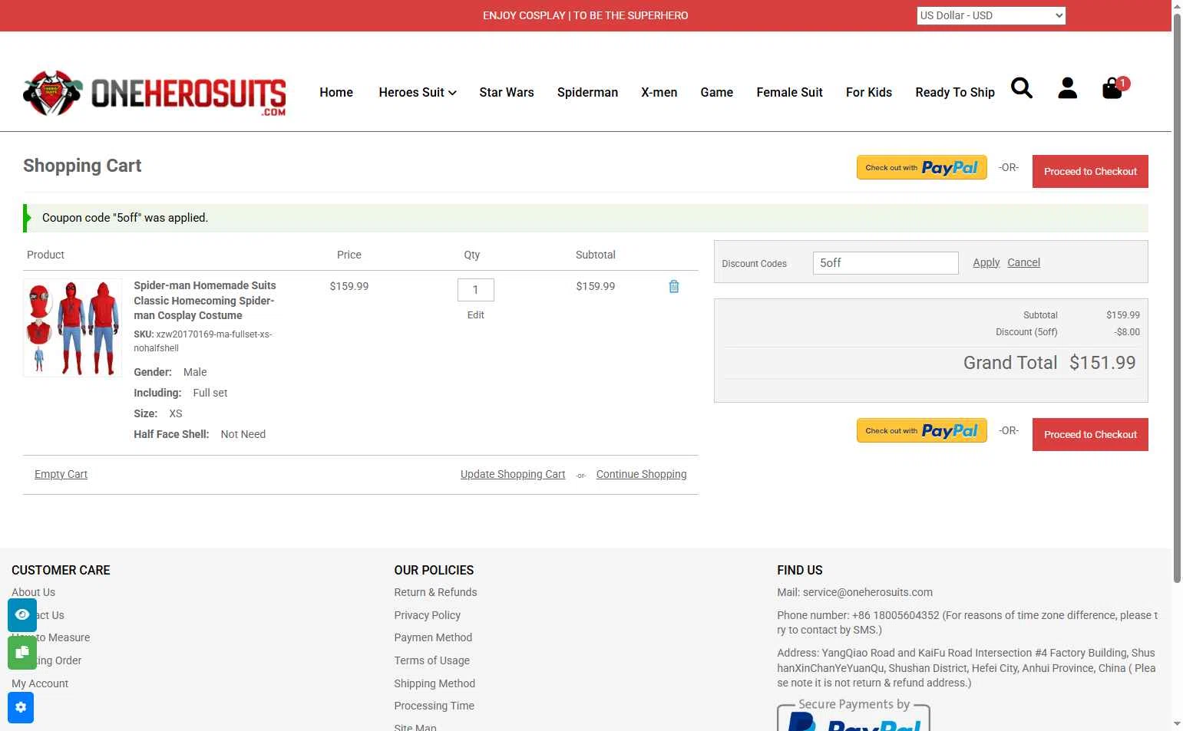Open Processing Time link

pyautogui.click(x=434, y=706)
